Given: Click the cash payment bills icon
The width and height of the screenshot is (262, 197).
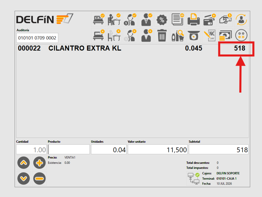Looking at the screenshot, I should click(225, 35).
